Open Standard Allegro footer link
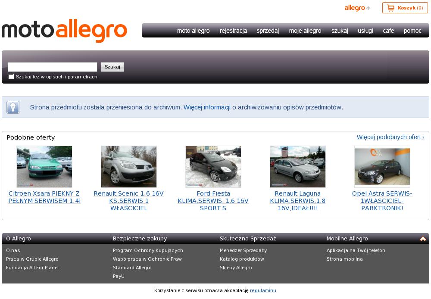431x299 pixels. (x=132, y=268)
